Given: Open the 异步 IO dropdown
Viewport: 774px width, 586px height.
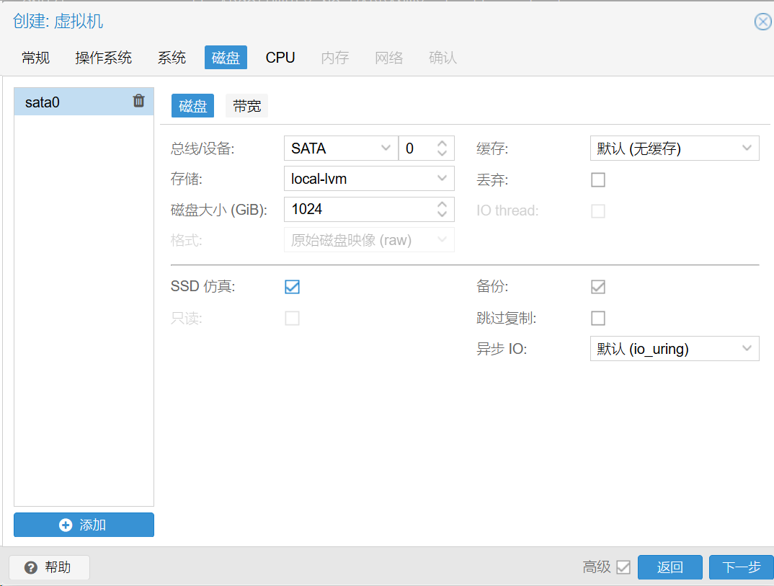Looking at the screenshot, I should pos(747,349).
